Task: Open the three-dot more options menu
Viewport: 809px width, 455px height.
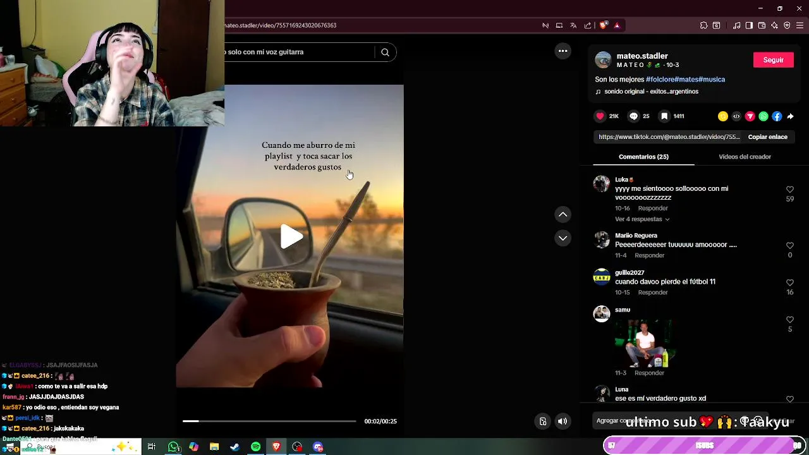Action: 563,51
